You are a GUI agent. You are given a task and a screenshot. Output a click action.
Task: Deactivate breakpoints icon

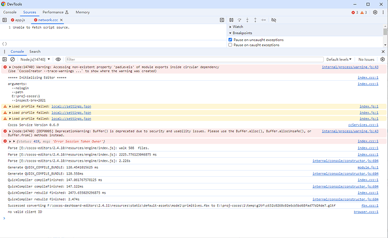coord(274,20)
